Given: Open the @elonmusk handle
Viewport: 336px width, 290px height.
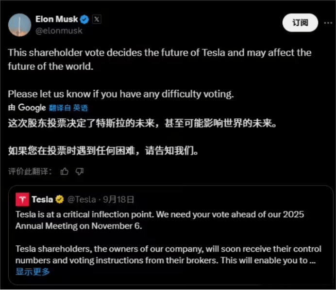Looking at the screenshot, I should click(x=59, y=31).
